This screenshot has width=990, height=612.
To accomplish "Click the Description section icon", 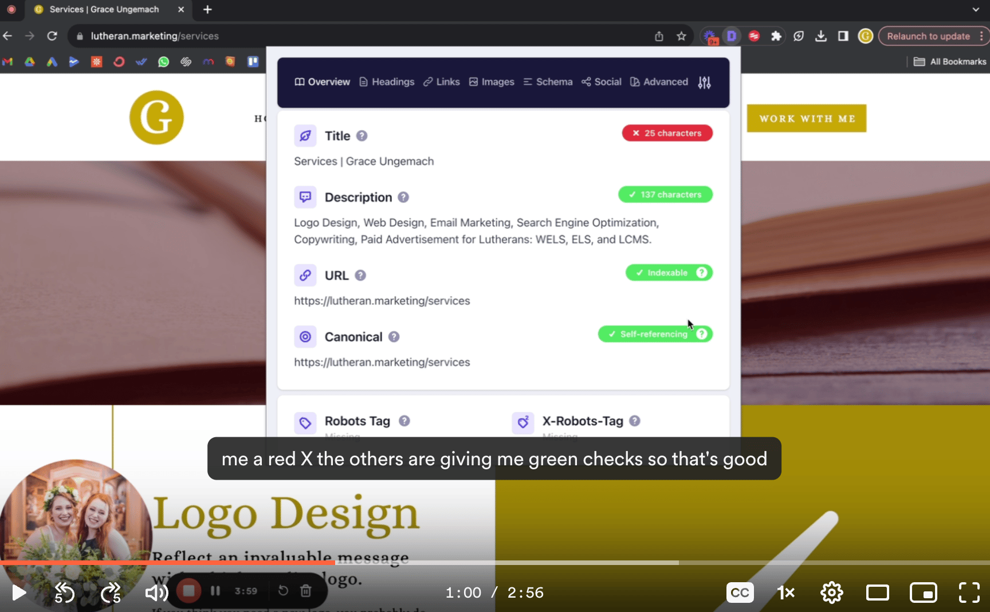I will pyautogui.click(x=305, y=197).
